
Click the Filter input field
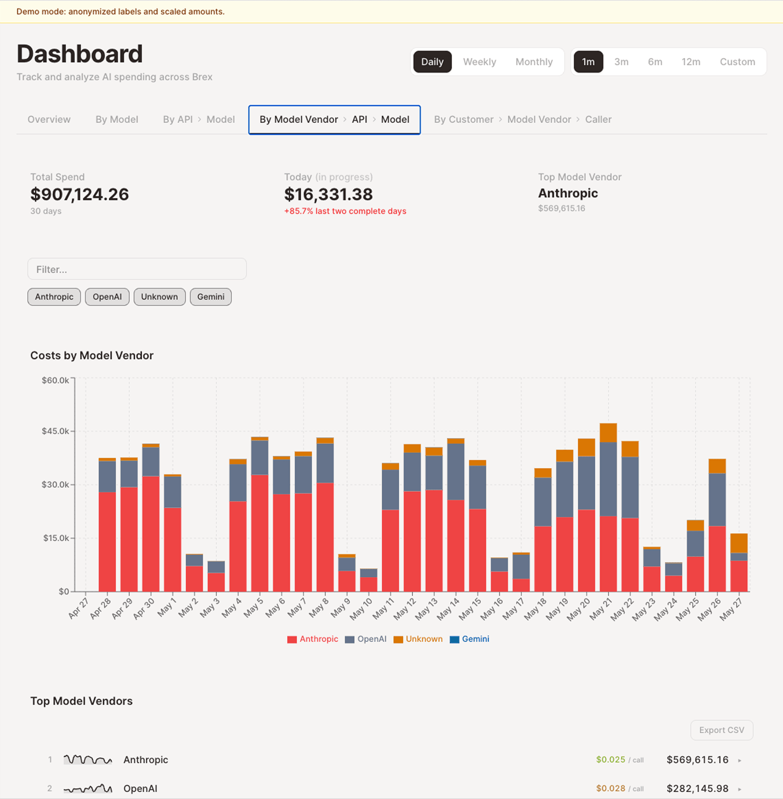coord(137,269)
